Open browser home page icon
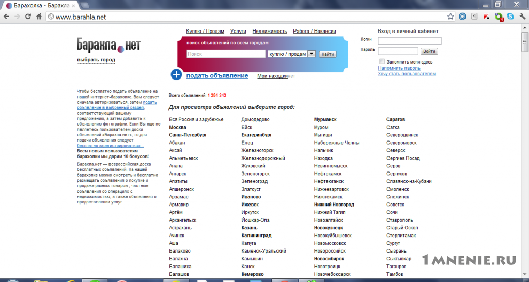The height and width of the screenshot is (282, 529). 39,17
